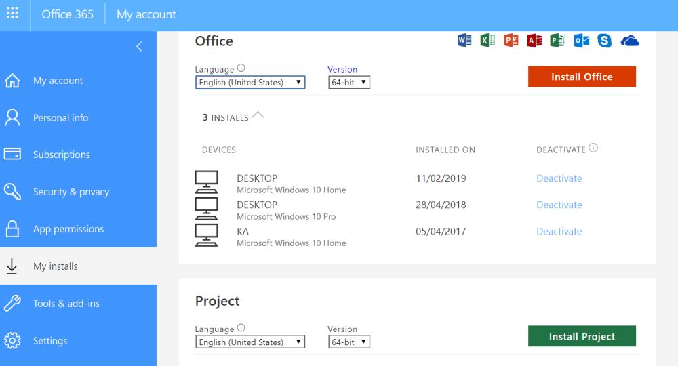Viewport: 678px width, 366px height.
Task: Click the Excel app icon
Action: (487, 41)
